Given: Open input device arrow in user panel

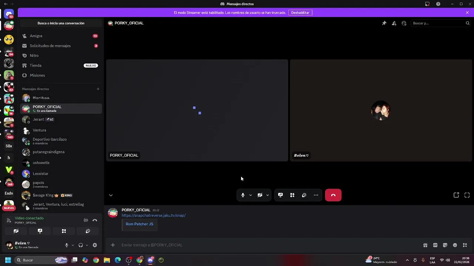Looking at the screenshot, I should click(x=73, y=245).
